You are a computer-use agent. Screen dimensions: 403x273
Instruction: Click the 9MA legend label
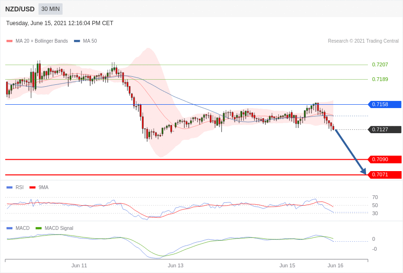point(44,188)
